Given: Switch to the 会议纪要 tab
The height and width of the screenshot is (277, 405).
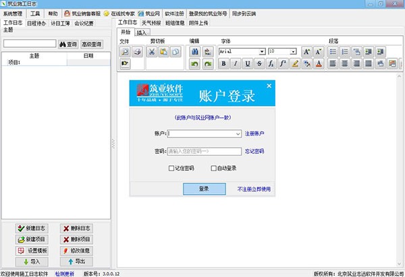Looking at the screenshot, I should pyautogui.click(x=84, y=23).
